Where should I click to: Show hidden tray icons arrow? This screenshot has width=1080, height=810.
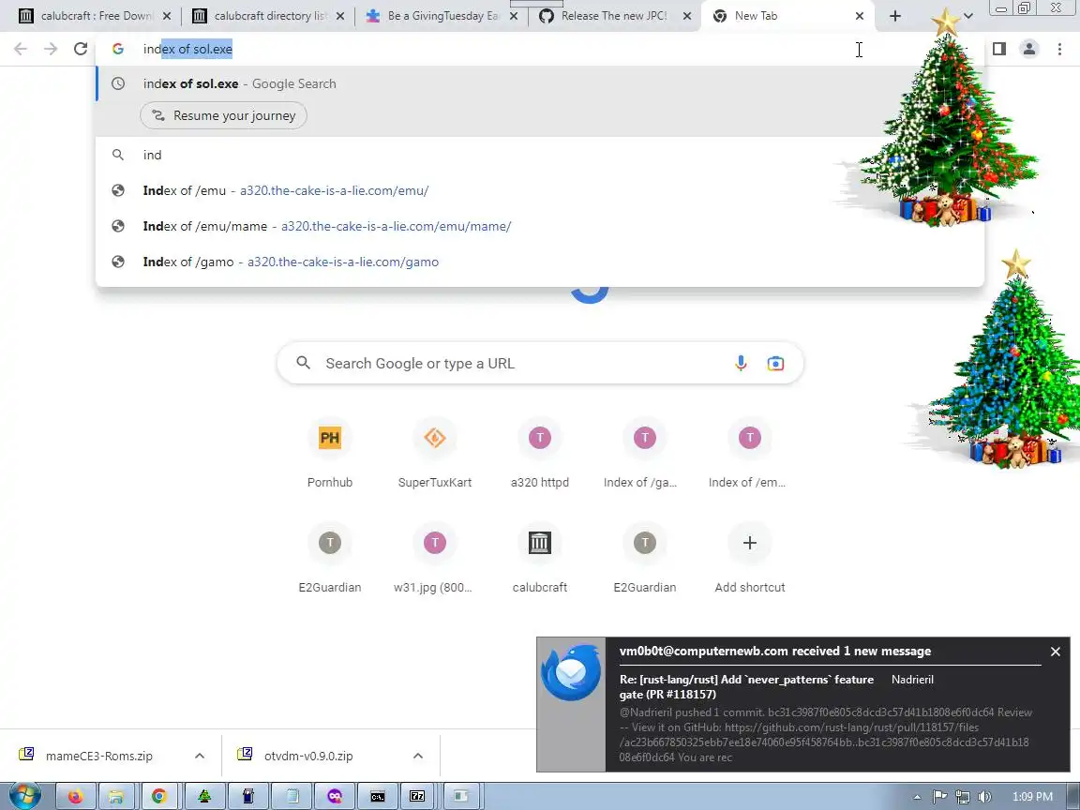[917, 797]
